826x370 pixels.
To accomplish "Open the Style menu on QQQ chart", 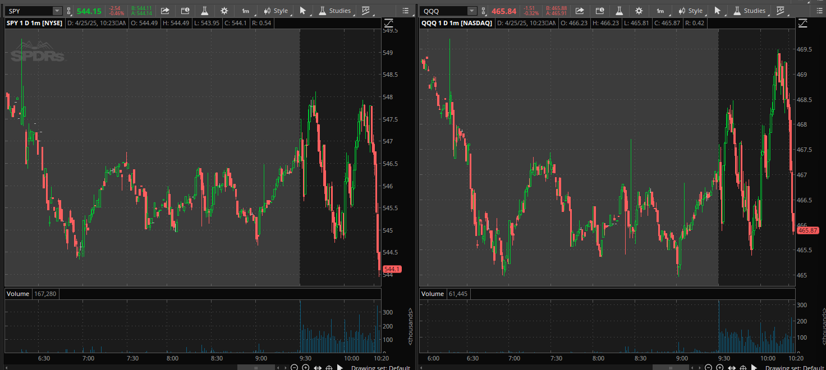I will (x=691, y=11).
